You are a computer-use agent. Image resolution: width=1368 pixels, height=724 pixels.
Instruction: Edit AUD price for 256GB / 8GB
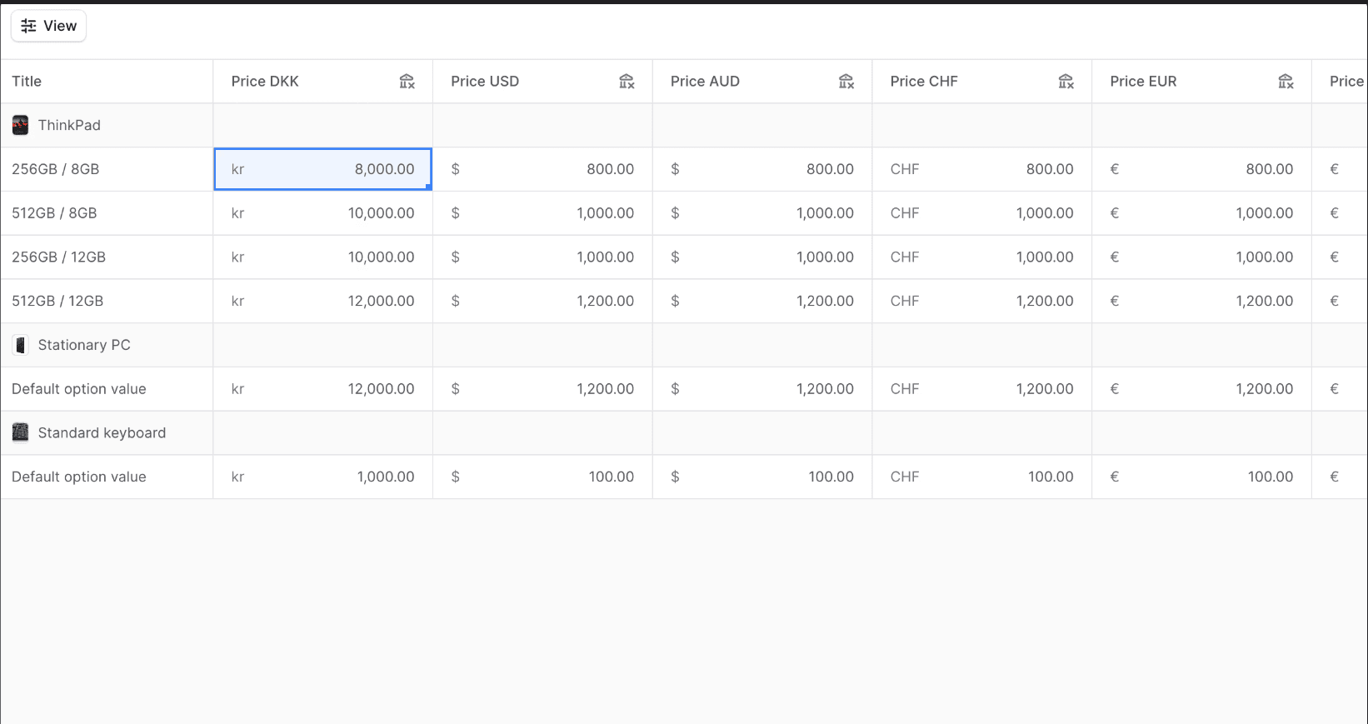(763, 169)
